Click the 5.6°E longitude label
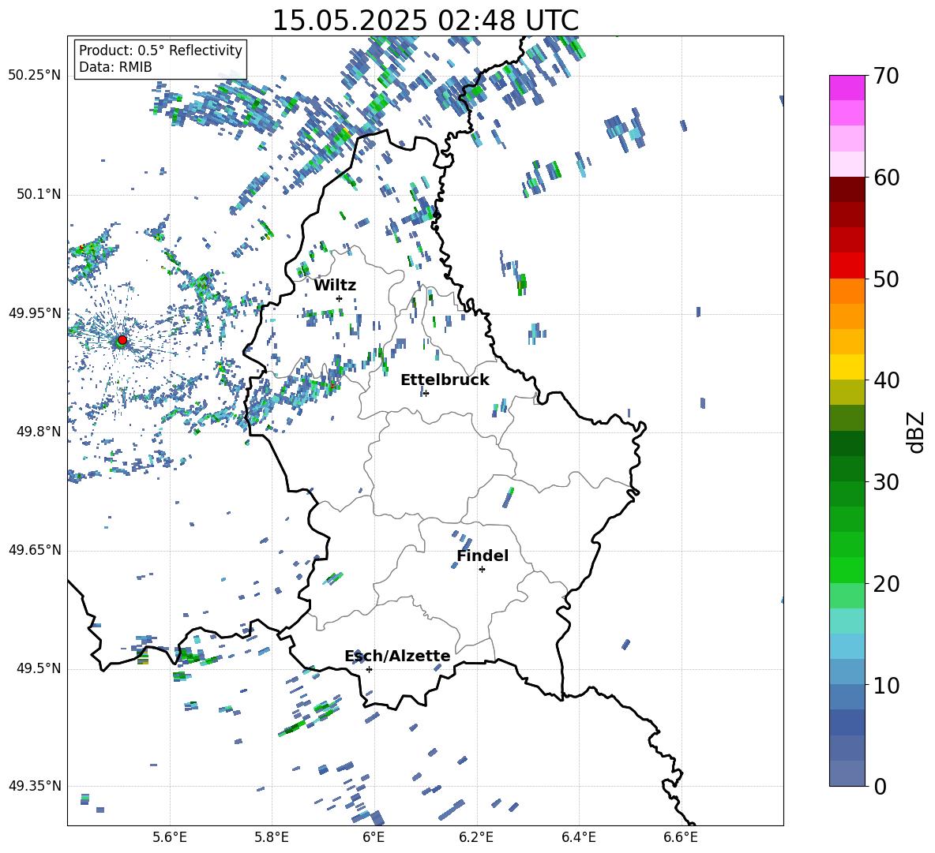Viewport: 935px width, 853px height. click(x=170, y=837)
